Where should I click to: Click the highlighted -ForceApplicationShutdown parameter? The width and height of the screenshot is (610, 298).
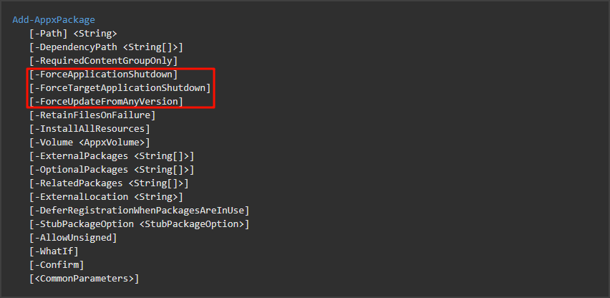103,74
